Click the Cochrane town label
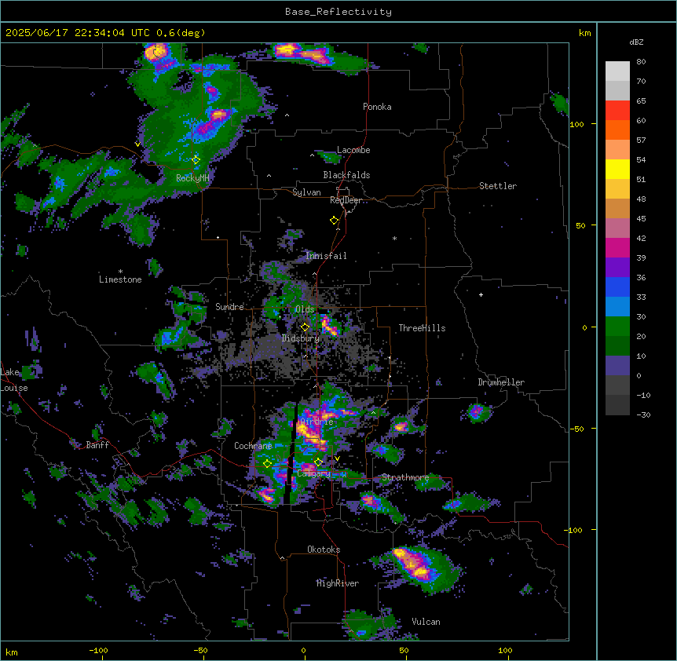Screen dimensions: 677x661 (253, 446)
